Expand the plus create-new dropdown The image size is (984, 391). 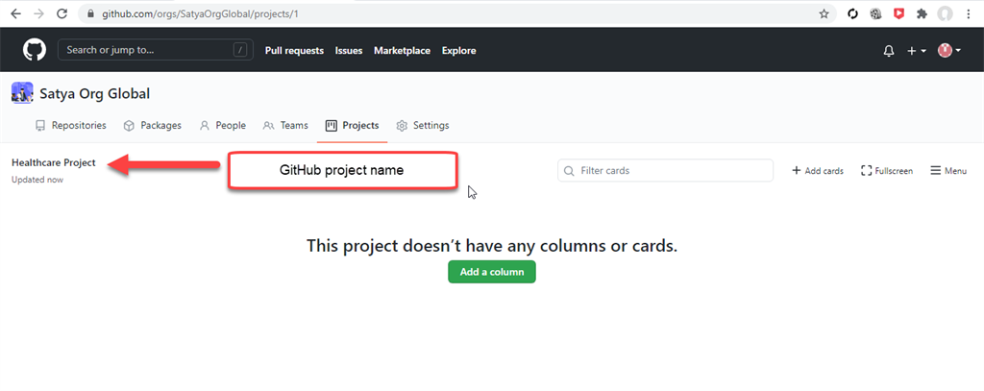(916, 51)
